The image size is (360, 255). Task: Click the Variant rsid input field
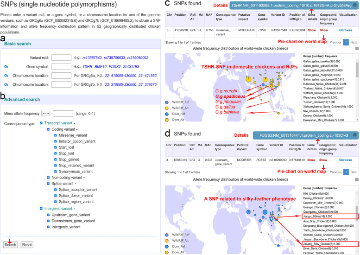(x=61, y=57)
